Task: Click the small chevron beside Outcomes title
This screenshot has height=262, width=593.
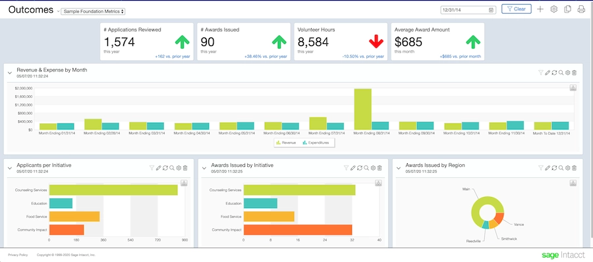Action: point(58,12)
